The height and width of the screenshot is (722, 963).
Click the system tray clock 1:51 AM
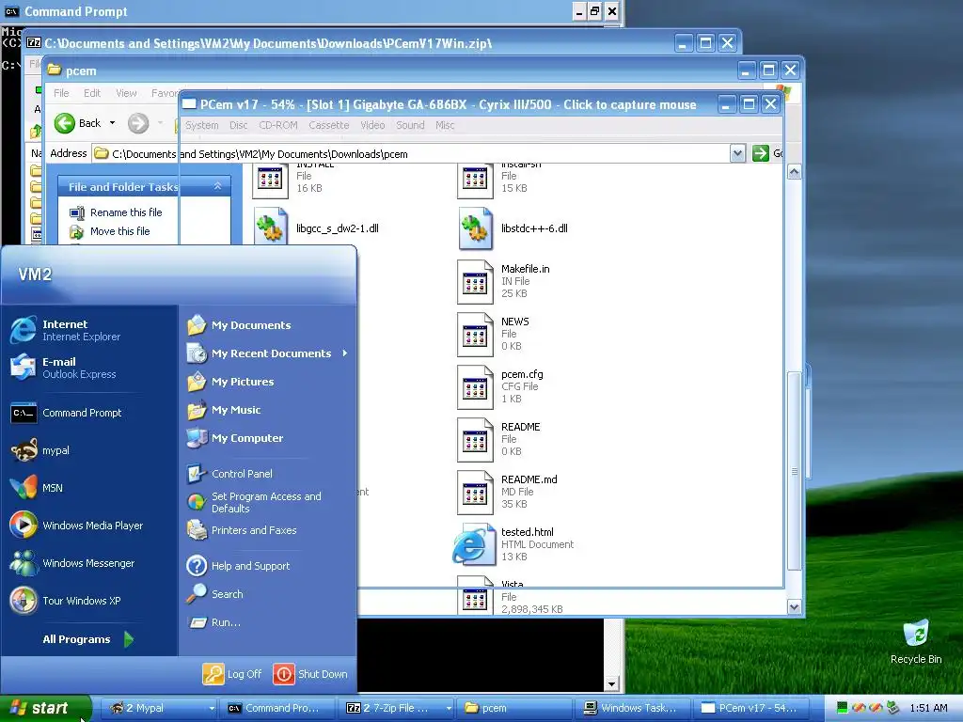click(928, 708)
